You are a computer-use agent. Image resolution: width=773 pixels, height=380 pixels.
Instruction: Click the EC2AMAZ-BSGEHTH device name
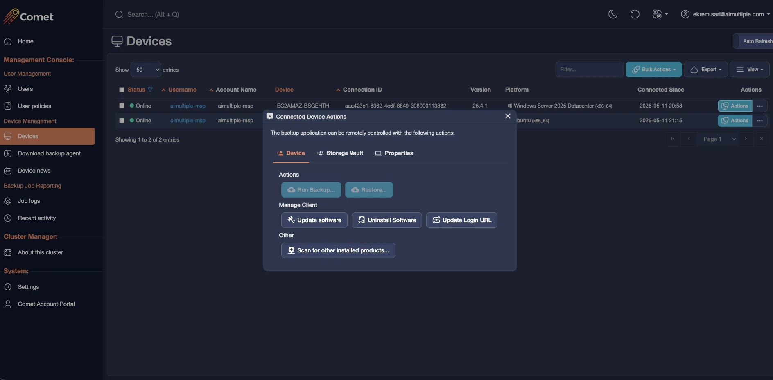pos(303,106)
